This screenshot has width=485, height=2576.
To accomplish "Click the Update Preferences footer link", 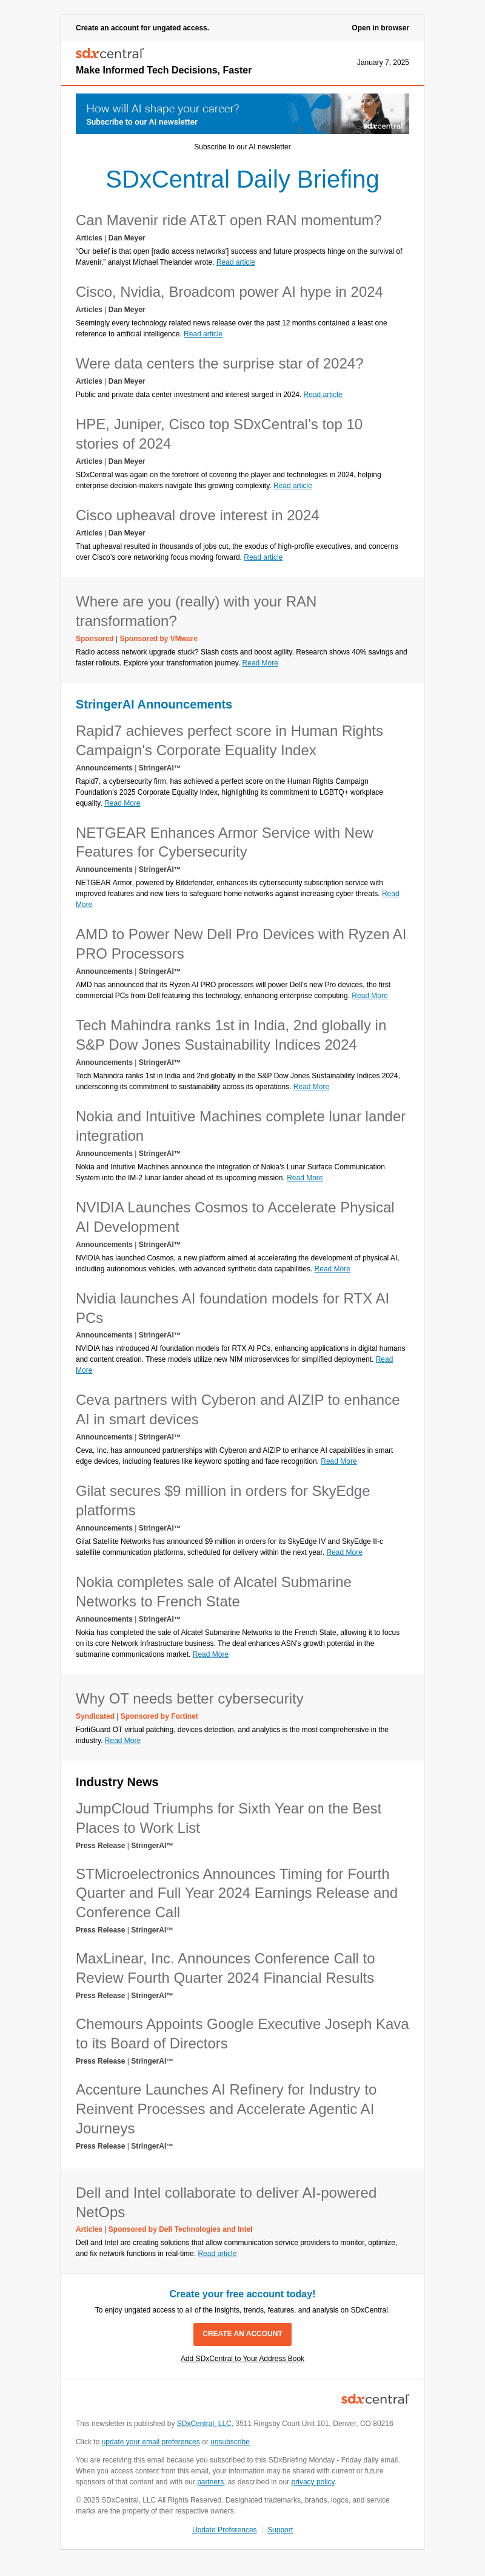I will pyautogui.click(x=224, y=2529).
